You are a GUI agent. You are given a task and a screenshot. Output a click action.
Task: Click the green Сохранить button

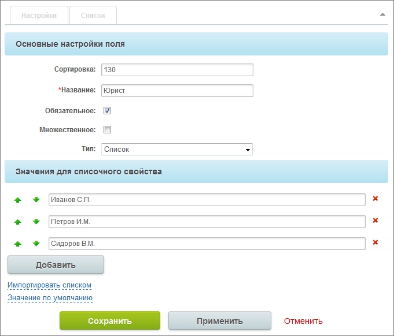[x=109, y=321]
